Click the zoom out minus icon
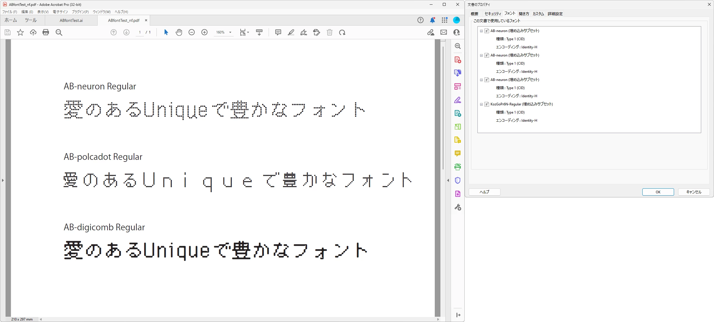 coord(191,32)
